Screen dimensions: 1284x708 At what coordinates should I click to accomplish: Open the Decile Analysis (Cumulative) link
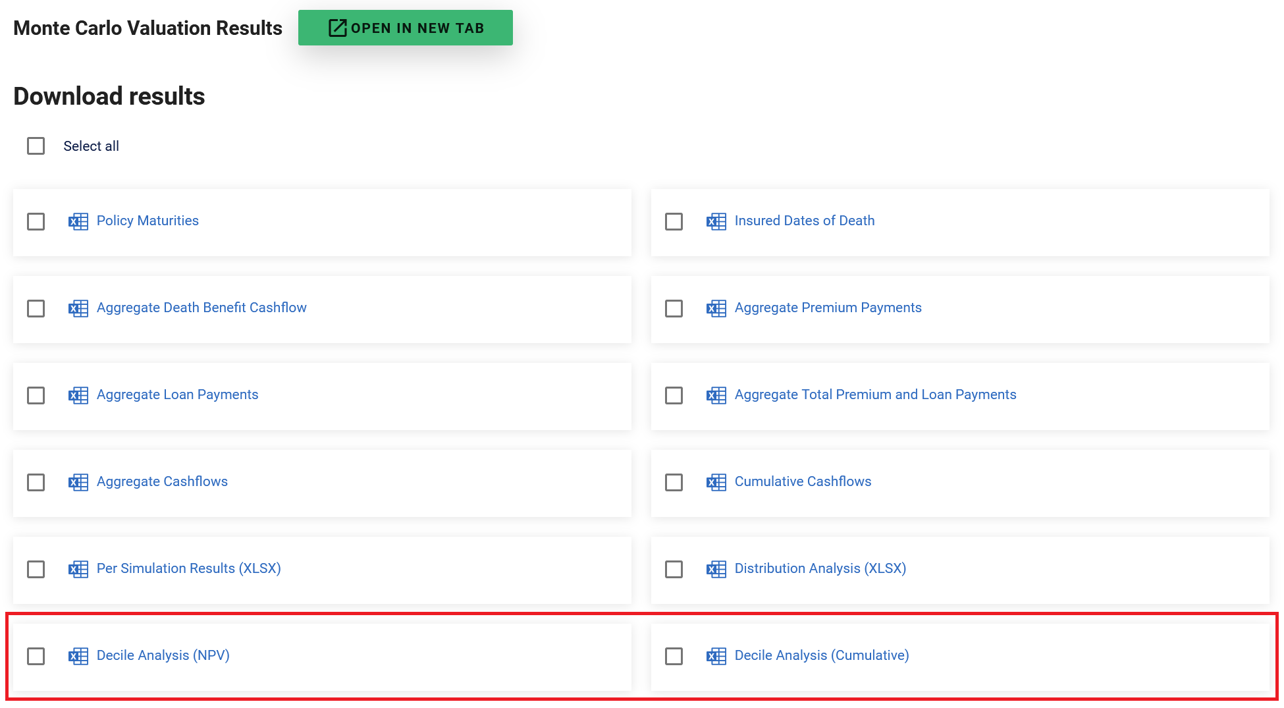(x=821, y=655)
